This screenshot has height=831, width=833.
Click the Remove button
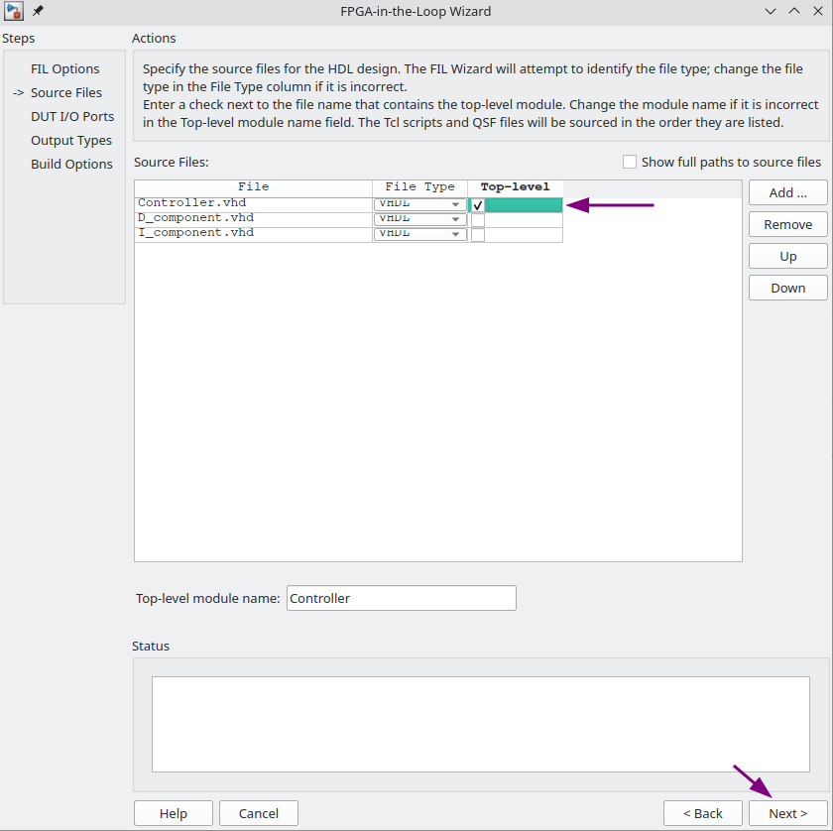coord(787,225)
